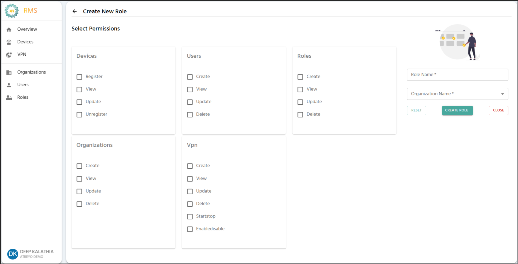Screen dimensions: 518x264
Task: Enable the Devices Register checkbox
Action: click(x=79, y=77)
